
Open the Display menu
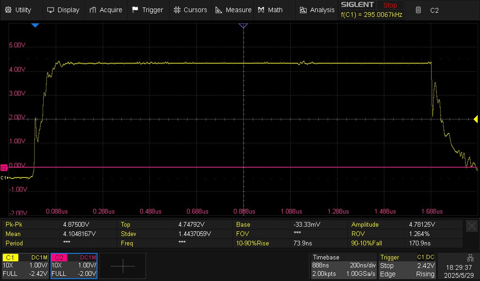pos(63,10)
